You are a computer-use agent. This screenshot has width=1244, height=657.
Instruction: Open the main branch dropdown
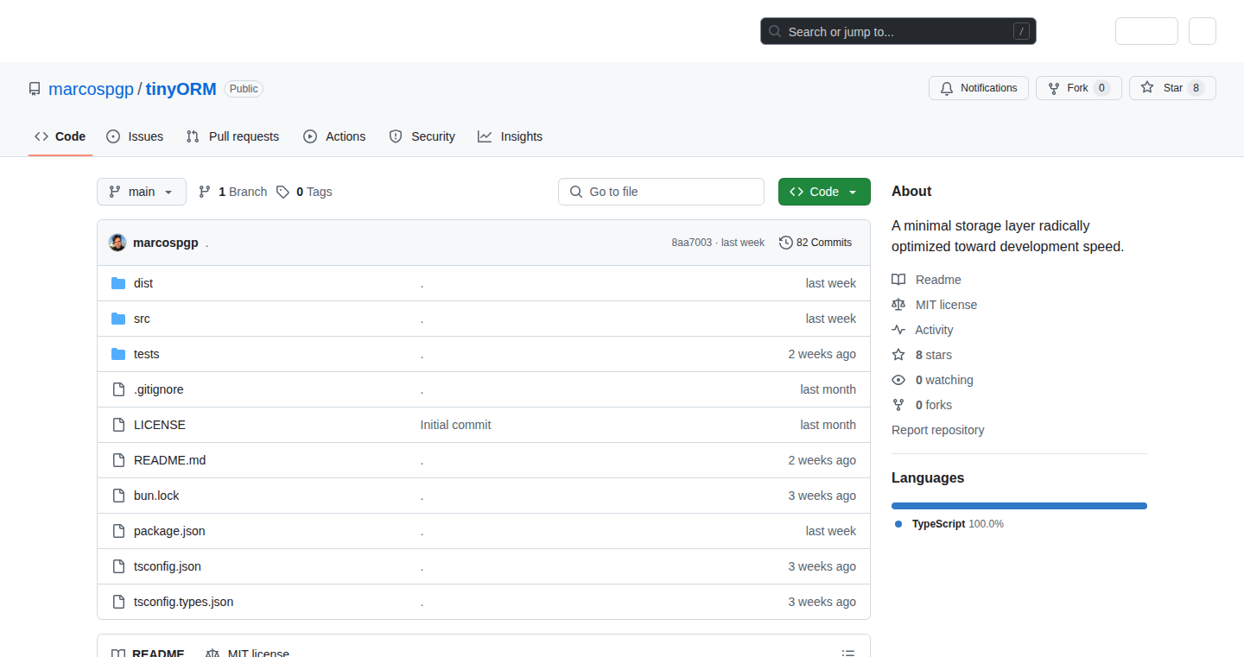tap(142, 192)
